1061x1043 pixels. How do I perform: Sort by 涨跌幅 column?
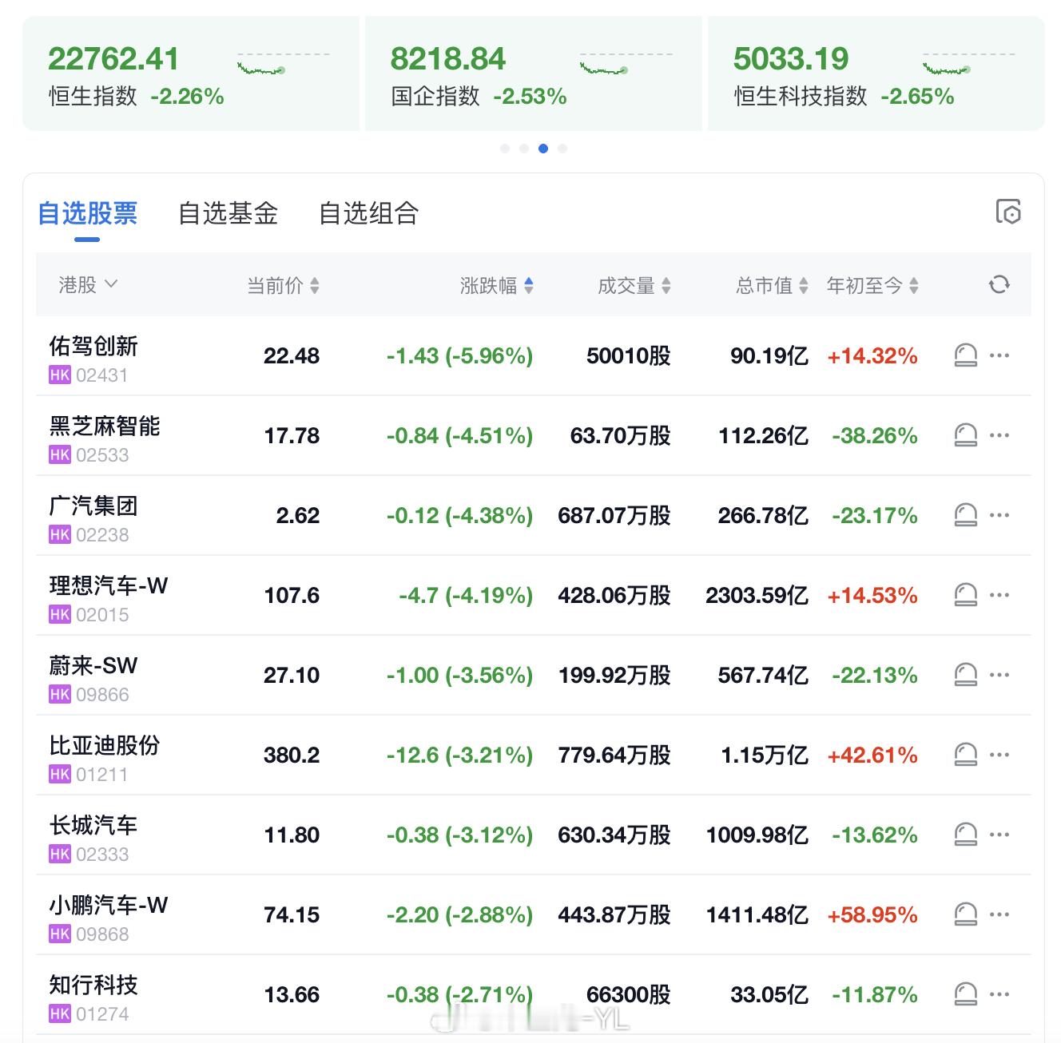coord(496,285)
